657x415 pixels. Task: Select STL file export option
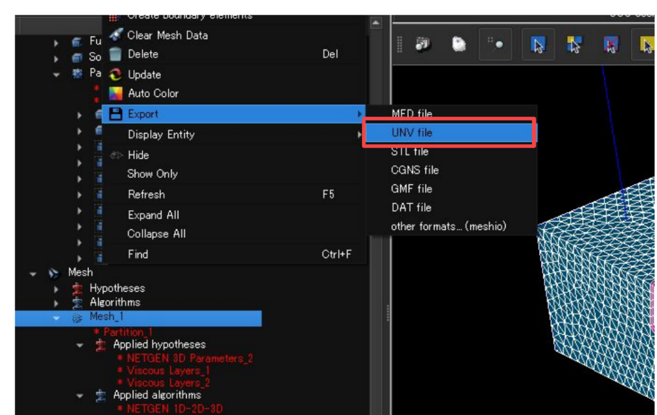(x=409, y=152)
